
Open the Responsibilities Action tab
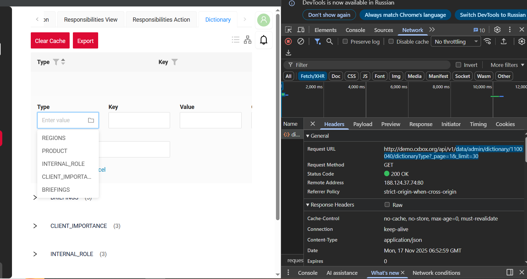tap(161, 20)
